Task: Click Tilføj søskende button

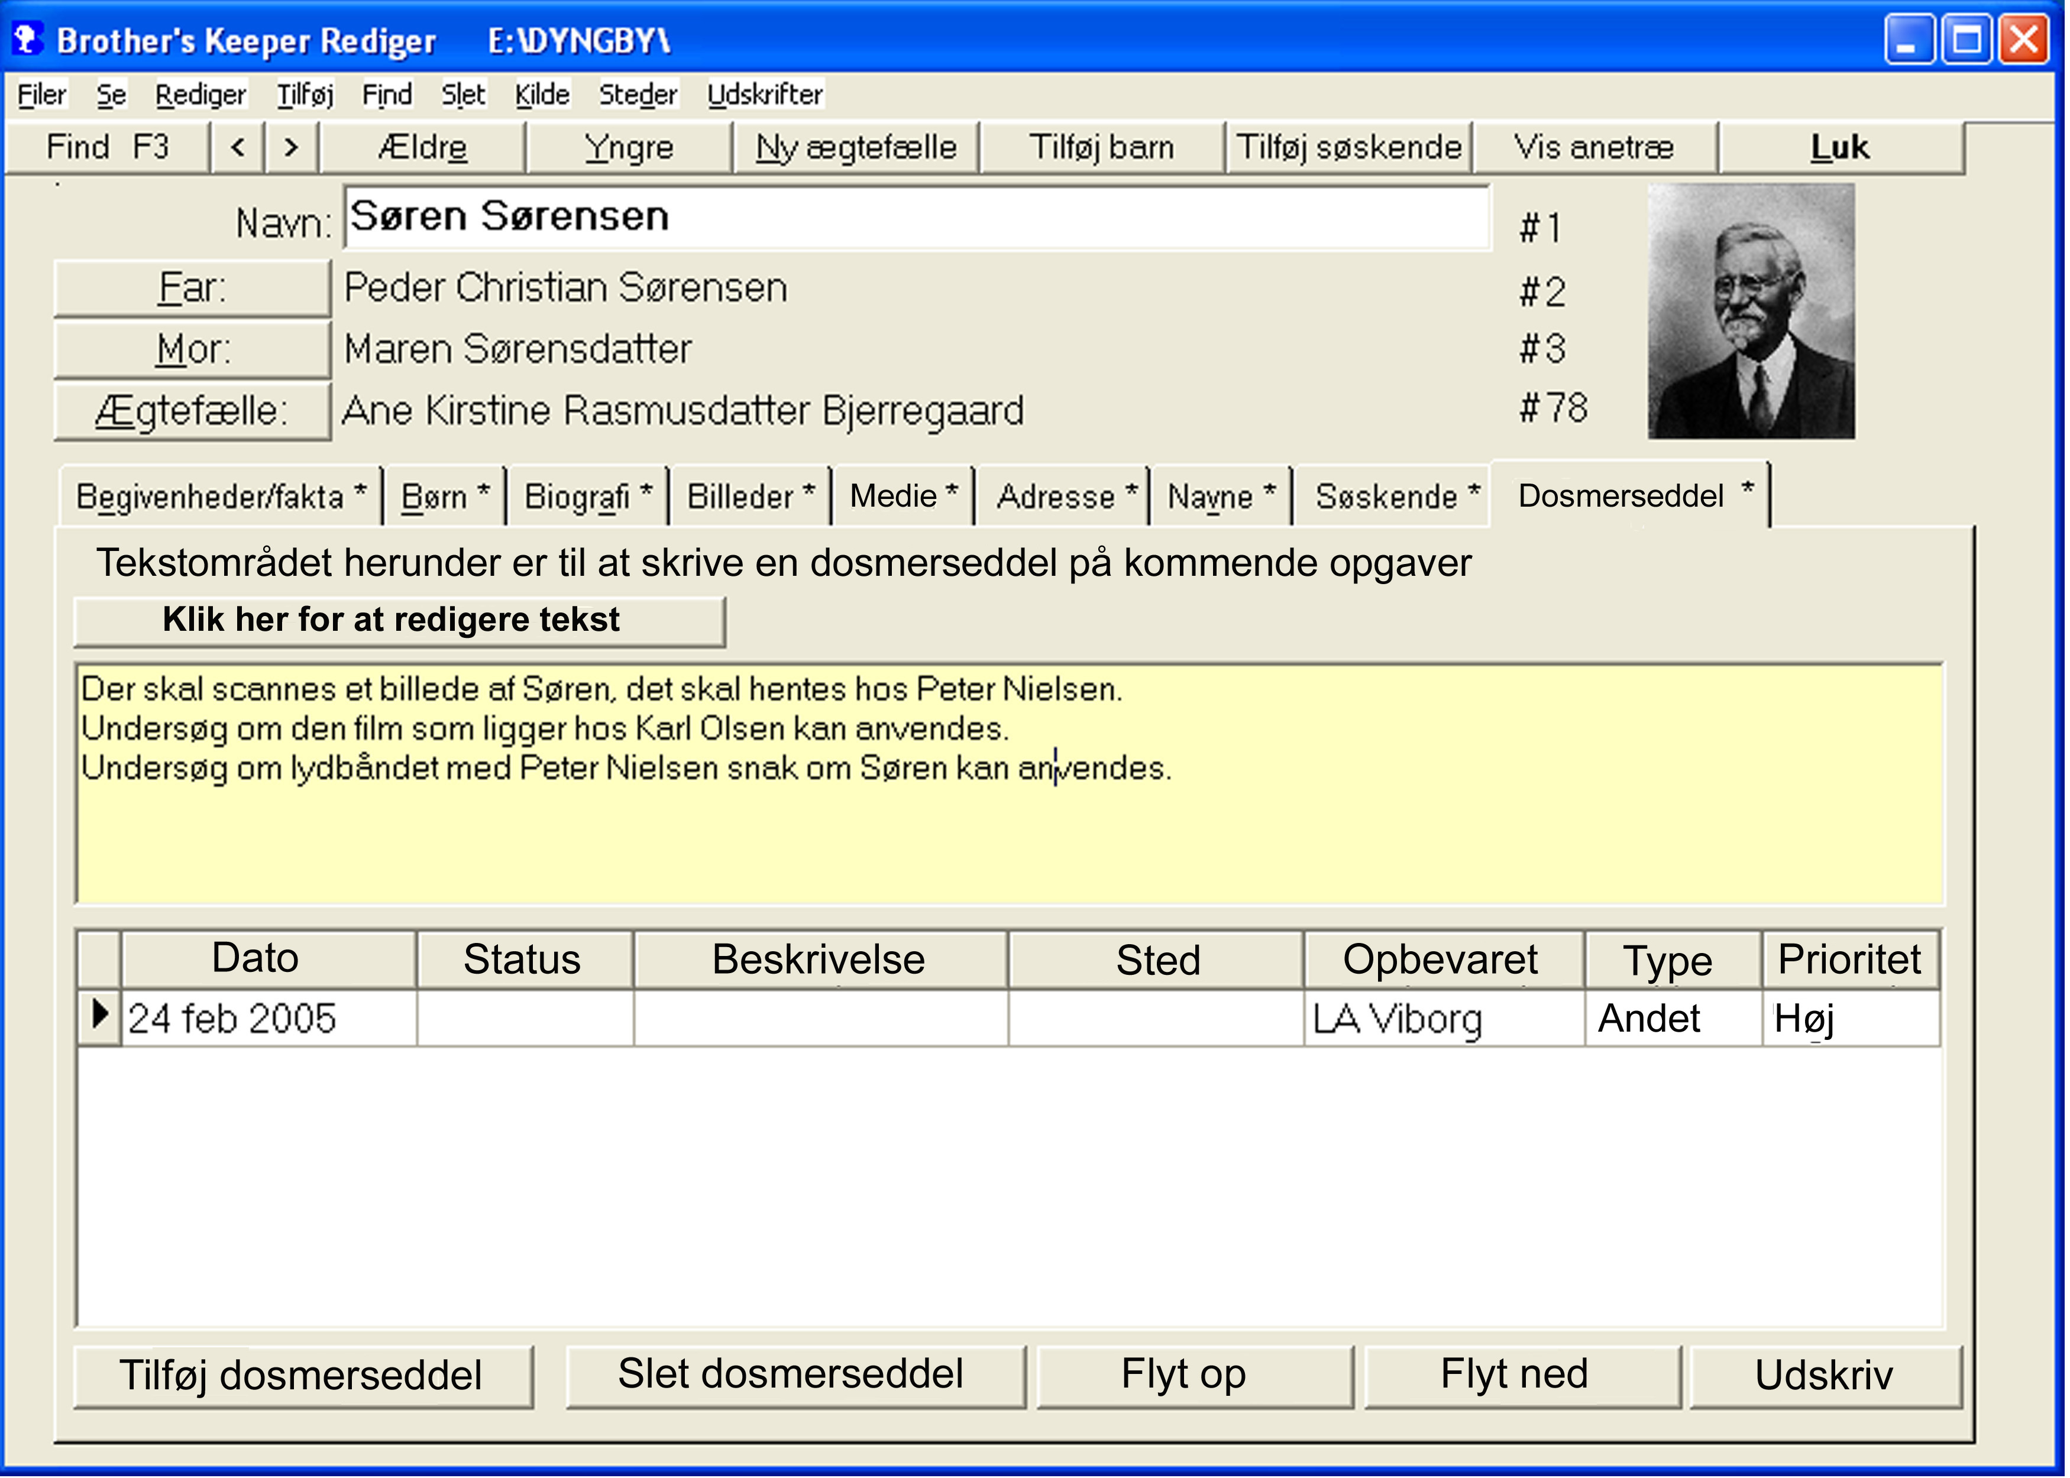Action: (1349, 147)
